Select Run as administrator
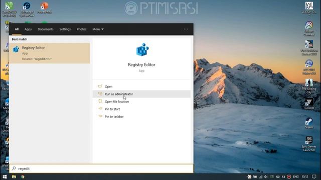Viewport: 321px width, 180px height. coord(141,94)
